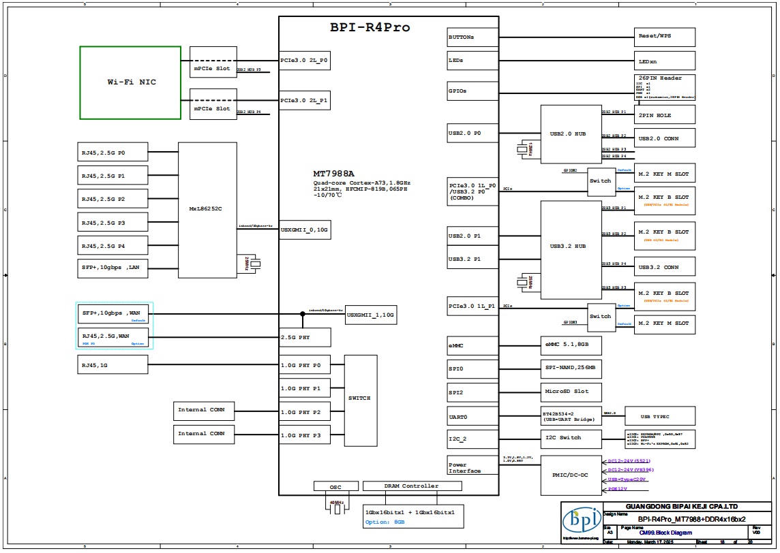Click the BPI-R4Pro title text
Image resolution: width=780 pixels, height=553 pixels.
(x=370, y=27)
